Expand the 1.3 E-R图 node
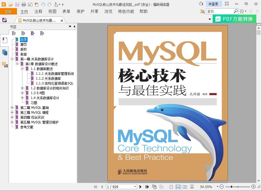This screenshot has height=191, width=262. pyautogui.click(x=22, y=93)
